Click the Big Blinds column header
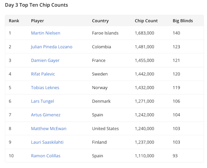The image size is (207, 168). pos(183,21)
